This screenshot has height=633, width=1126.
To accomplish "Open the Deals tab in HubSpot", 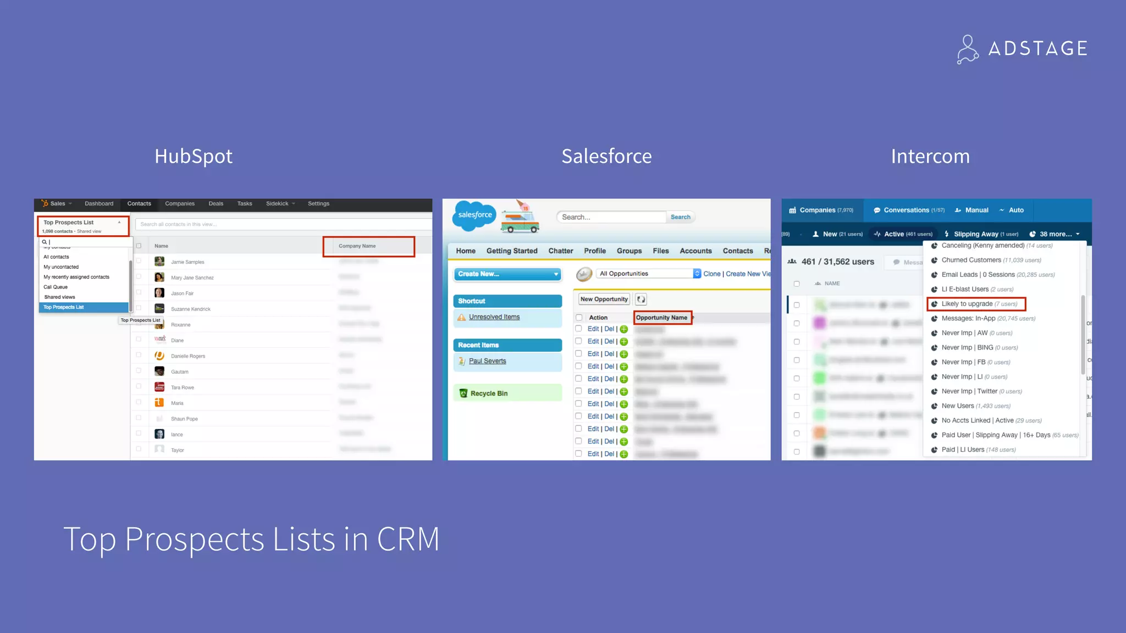I will tap(216, 204).
